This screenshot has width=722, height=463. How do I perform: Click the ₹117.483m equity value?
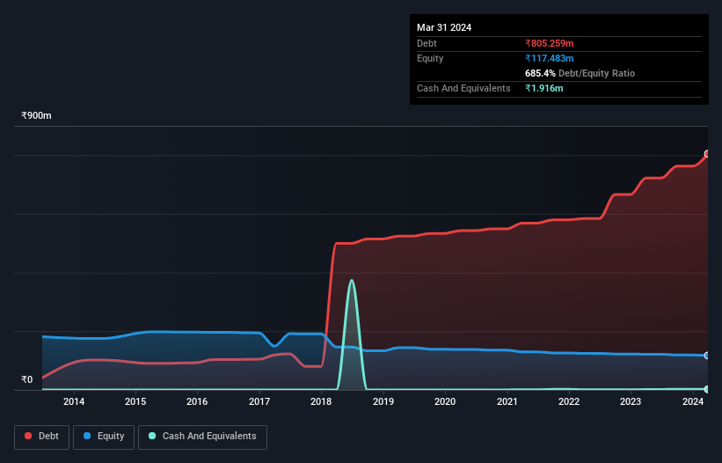[x=550, y=58]
